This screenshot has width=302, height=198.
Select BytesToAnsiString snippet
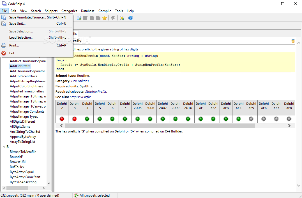[x=23, y=182]
